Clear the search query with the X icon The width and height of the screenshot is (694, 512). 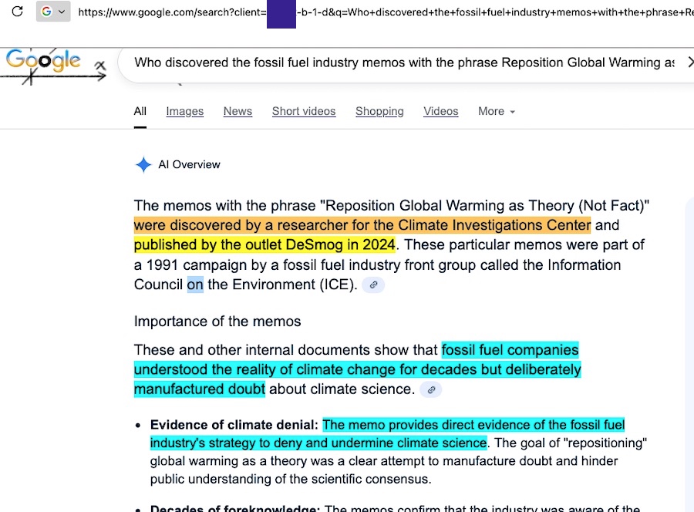pos(690,62)
